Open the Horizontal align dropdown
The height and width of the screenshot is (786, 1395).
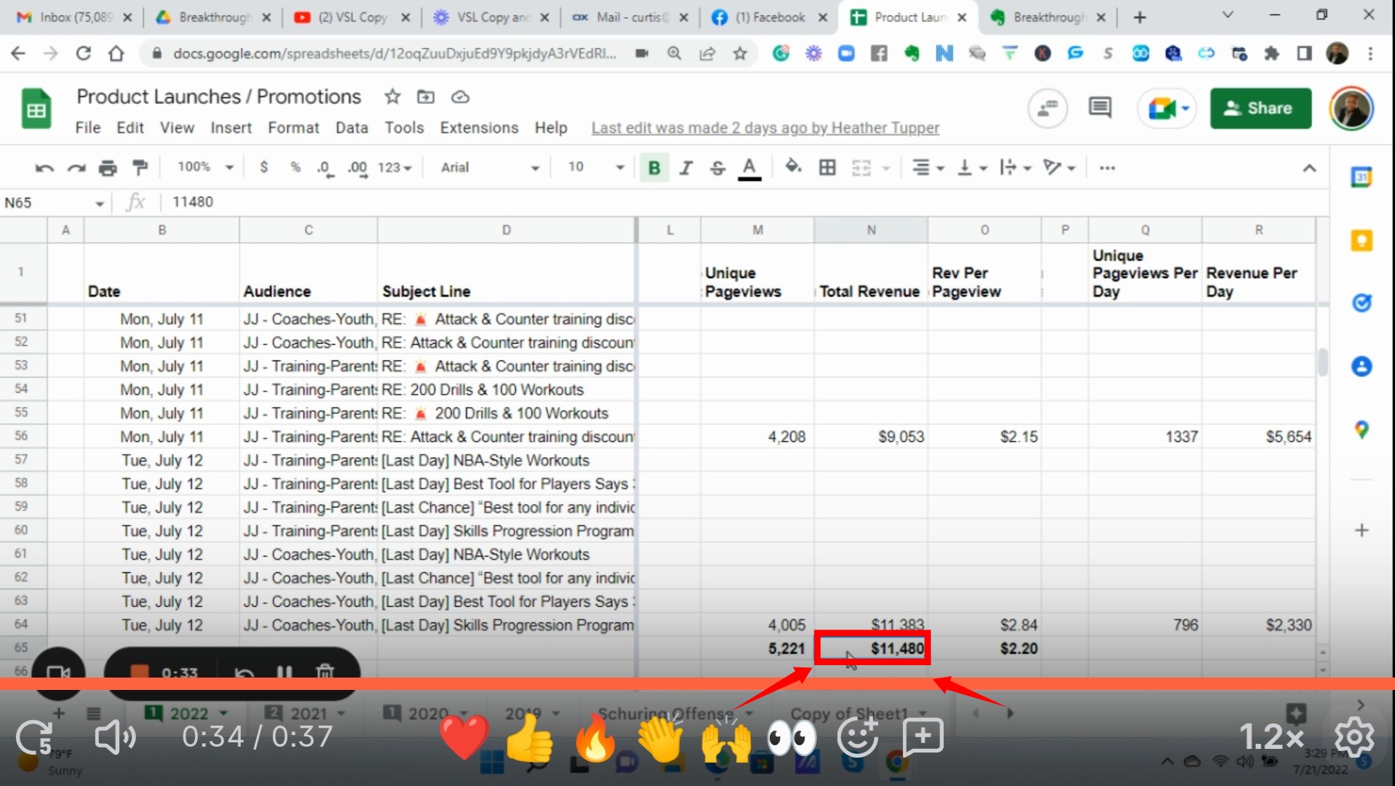pyautogui.click(x=928, y=168)
